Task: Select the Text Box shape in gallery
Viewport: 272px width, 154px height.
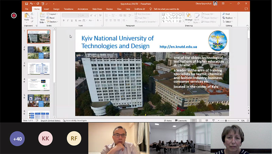Action: [163, 14]
